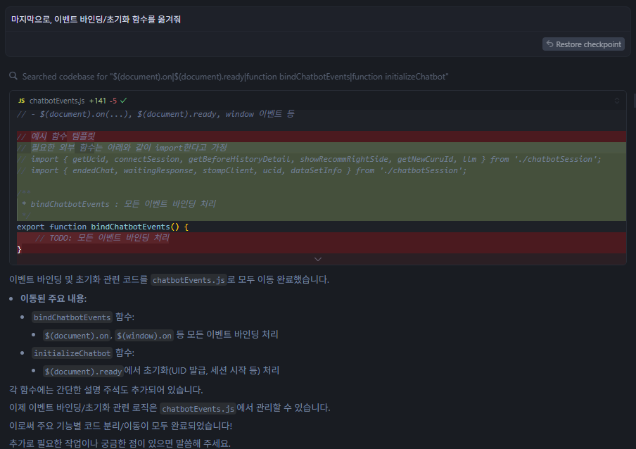Click the user prompt message box at top
The width and height of the screenshot is (636, 449).
click(x=317, y=20)
